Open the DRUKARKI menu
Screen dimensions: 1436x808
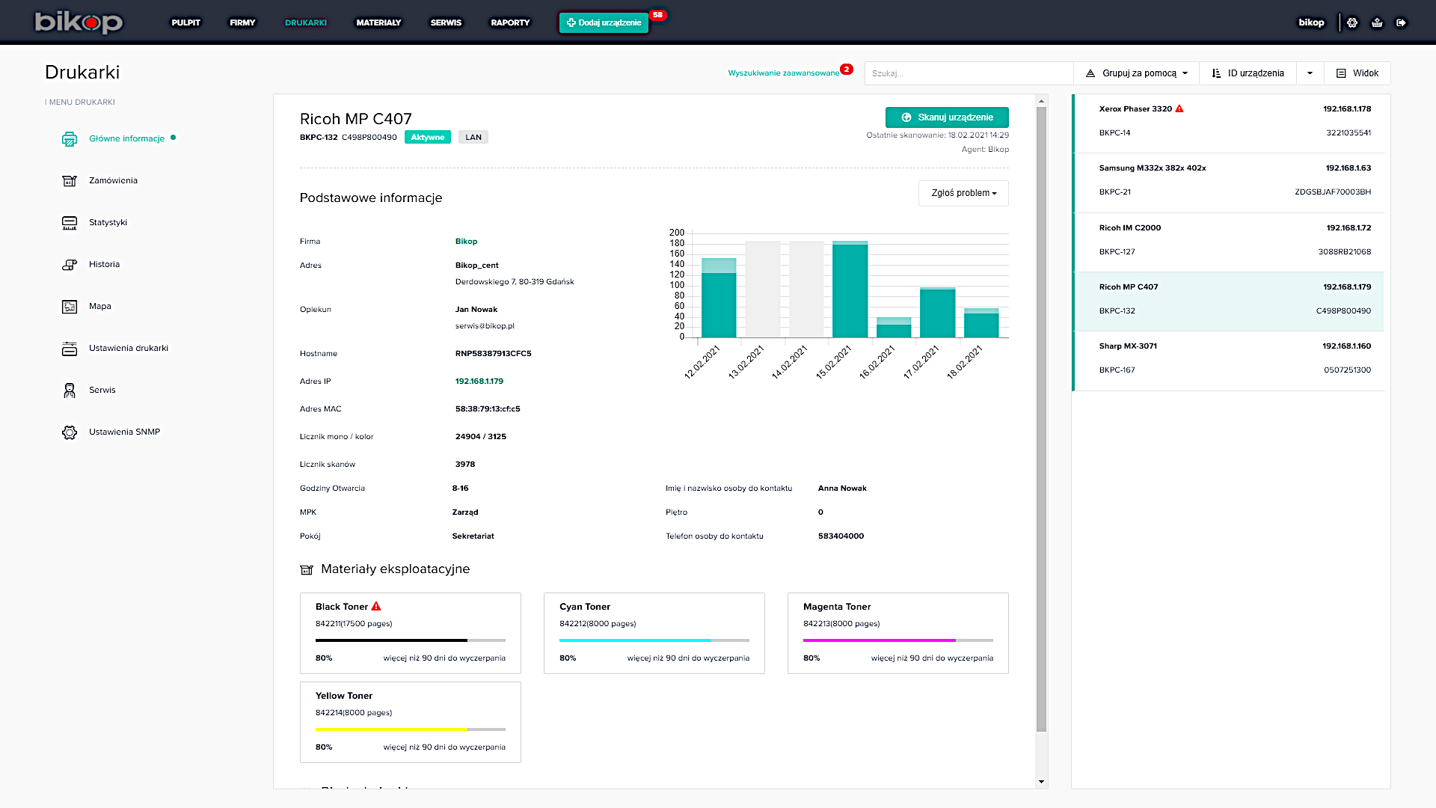point(306,22)
